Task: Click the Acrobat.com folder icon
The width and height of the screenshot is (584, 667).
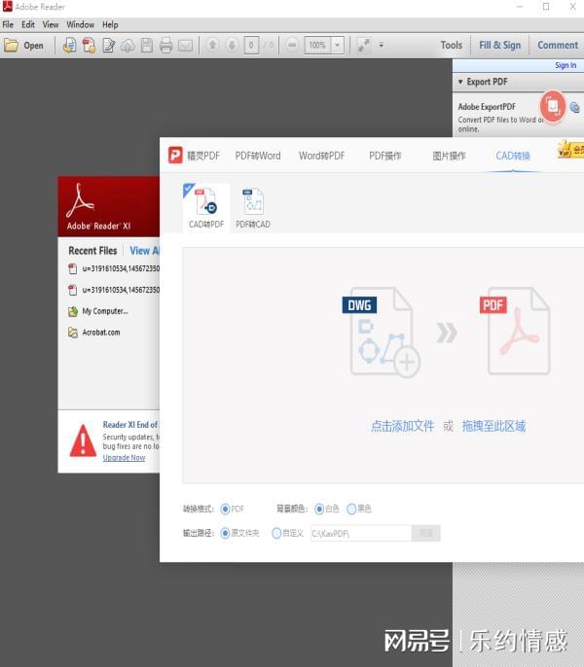Action: pyautogui.click(x=73, y=333)
